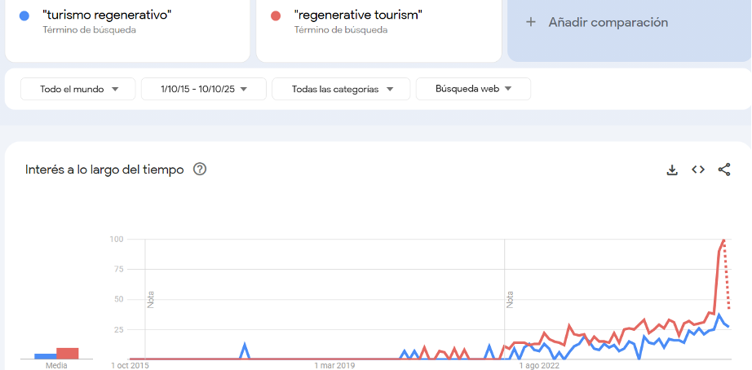
Task: Edit the "regenerative tourism" search term
Action: [x=358, y=15]
